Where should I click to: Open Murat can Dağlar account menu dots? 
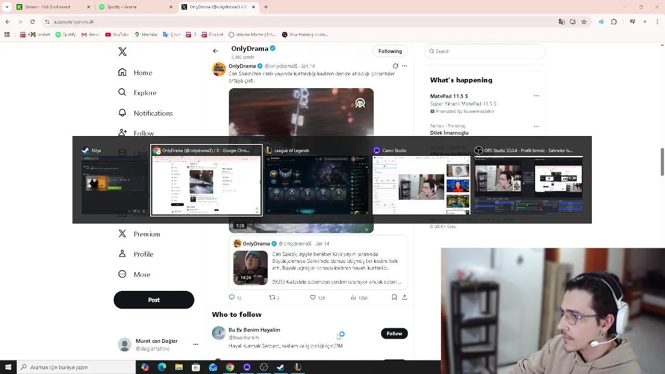click(x=196, y=344)
